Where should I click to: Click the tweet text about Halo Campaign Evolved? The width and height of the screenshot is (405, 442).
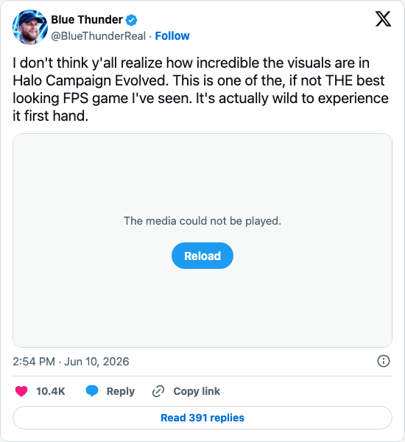[x=201, y=89]
